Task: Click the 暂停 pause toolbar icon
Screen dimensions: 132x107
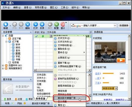Action: point(21,26)
